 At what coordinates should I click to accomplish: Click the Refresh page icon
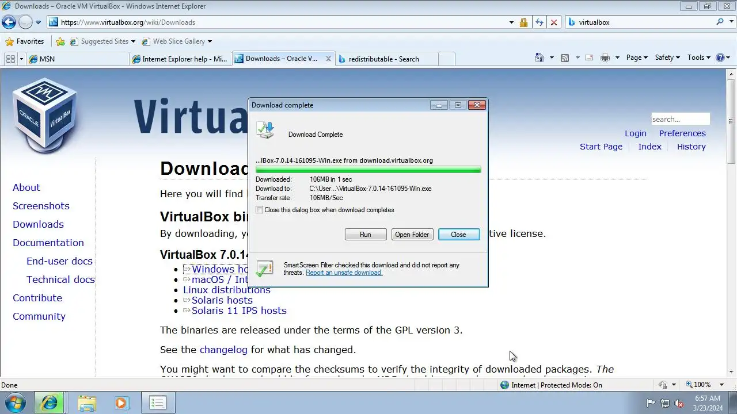[539, 22]
